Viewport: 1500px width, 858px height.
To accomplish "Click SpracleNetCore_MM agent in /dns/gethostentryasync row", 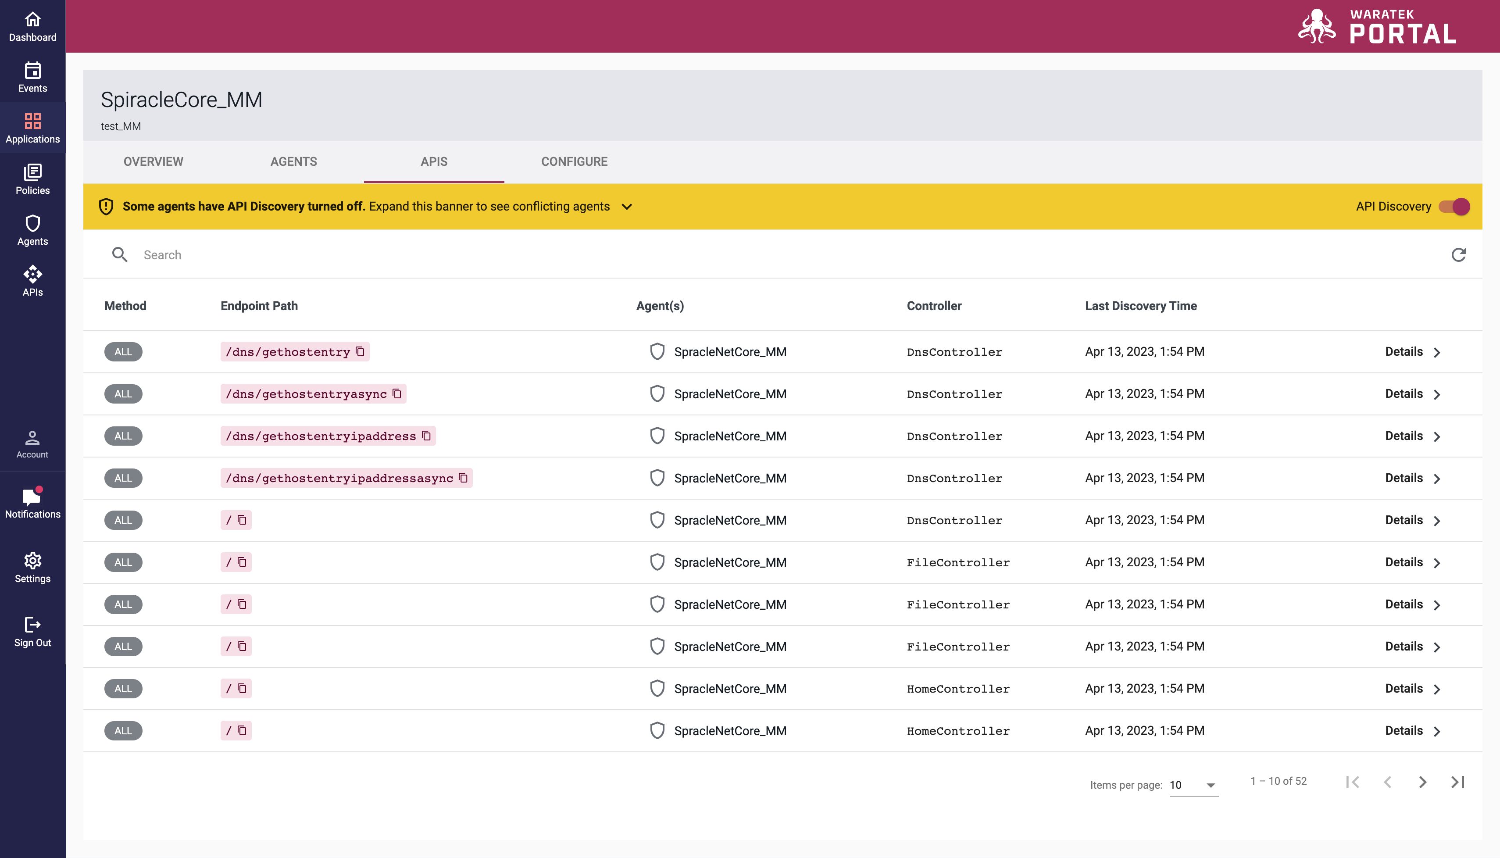I will (x=730, y=393).
